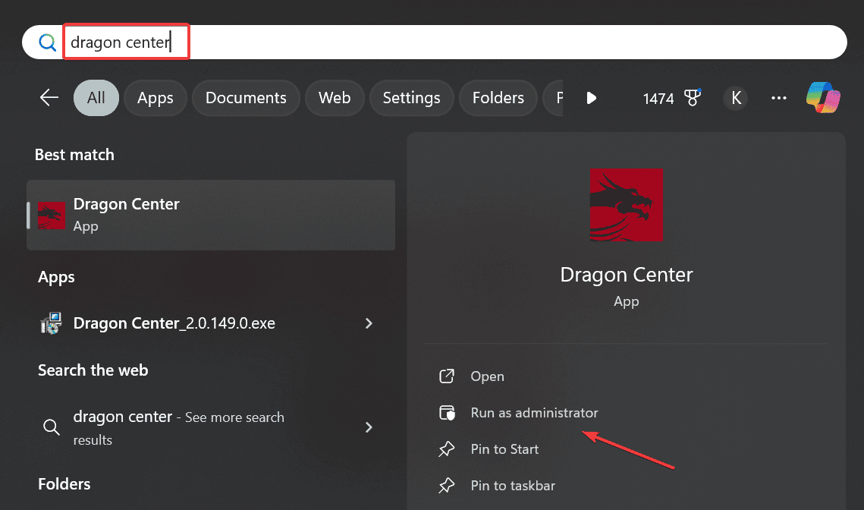Click installer icon beside Dragon Center_2.0.149.0.exe
Image resolution: width=864 pixels, height=510 pixels.
click(52, 323)
